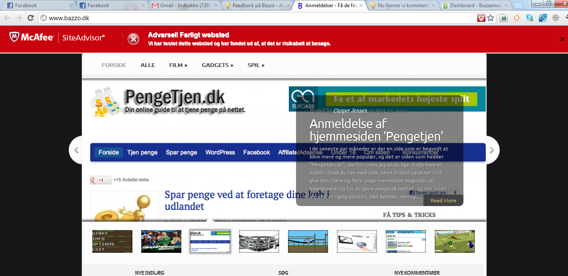Image resolution: width=568 pixels, height=276 pixels.
Task: Reload the bazzo.dk page
Action: click(x=30, y=18)
